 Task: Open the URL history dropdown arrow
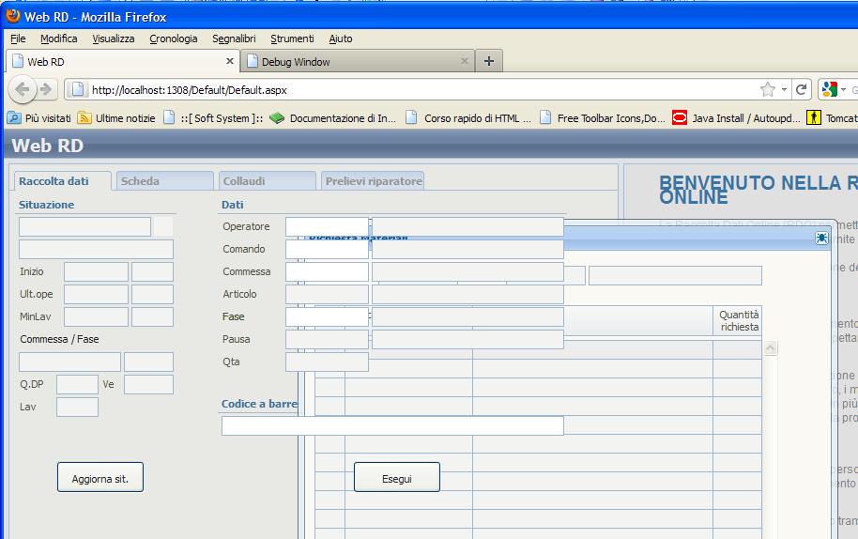(x=784, y=89)
